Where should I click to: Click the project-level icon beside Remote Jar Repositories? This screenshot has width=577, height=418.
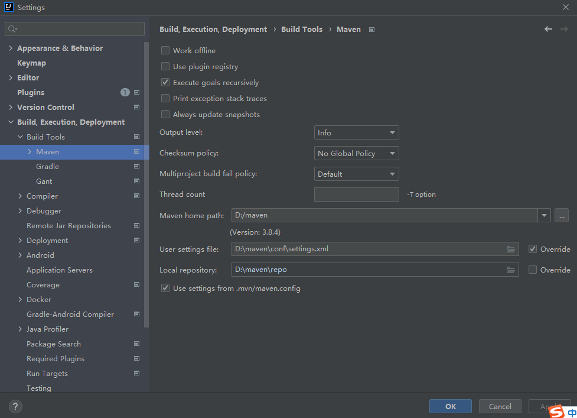[x=136, y=225]
